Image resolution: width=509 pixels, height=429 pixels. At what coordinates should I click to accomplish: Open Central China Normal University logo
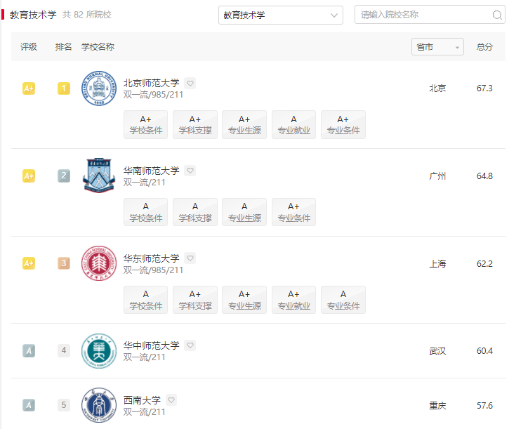coord(99,351)
